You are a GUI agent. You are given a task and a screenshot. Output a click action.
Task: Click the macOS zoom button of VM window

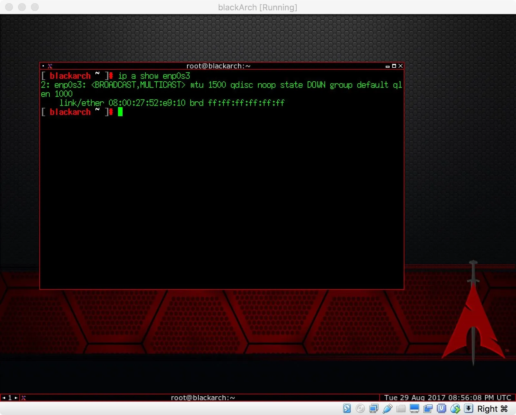(35, 7)
